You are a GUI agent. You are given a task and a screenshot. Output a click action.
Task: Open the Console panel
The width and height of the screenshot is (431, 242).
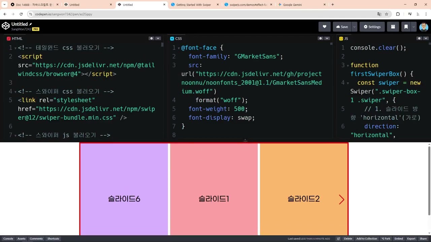(8, 239)
